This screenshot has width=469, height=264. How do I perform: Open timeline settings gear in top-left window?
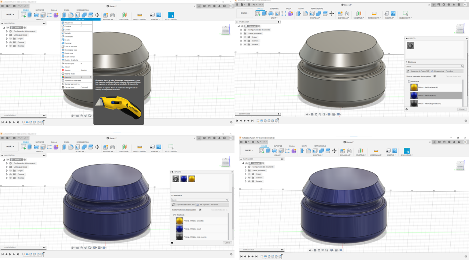click(231, 122)
